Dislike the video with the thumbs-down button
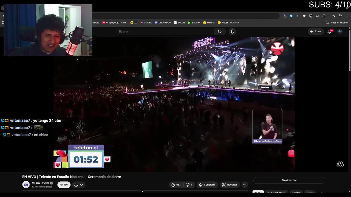This screenshot has width=351, height=197. 189,185
